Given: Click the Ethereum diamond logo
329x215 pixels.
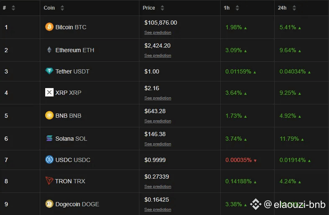Looking at the screenshot, I should click(49, 50).
